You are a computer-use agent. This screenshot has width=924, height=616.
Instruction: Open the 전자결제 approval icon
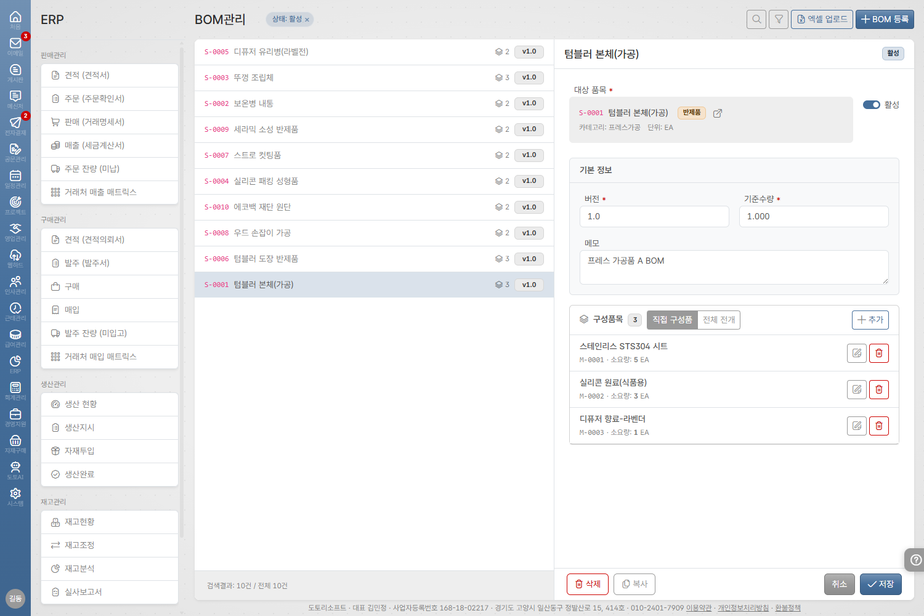coord(15,126)
